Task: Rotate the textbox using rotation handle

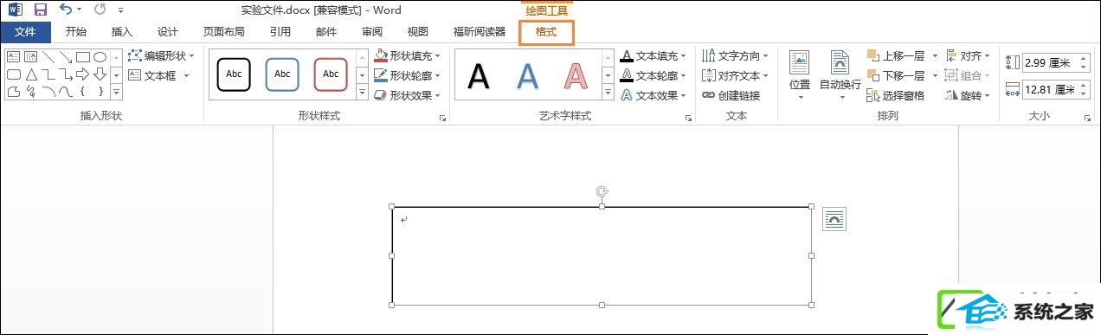Action: pyautogui.click(x=602, y=191)
